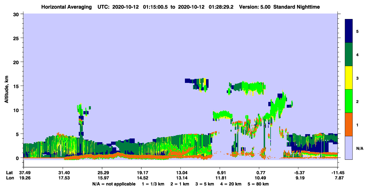Image resolution: width=375 pixels, height=192 pixels.
Task: Click legend text '5 = 80 km'
Action: (x=258, y=184)
